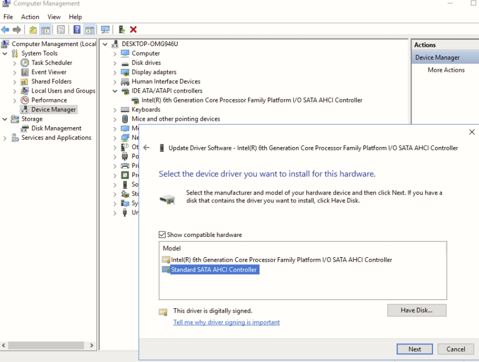Expand the Performance node
This screenshot has width=479, height=362.
15,100
